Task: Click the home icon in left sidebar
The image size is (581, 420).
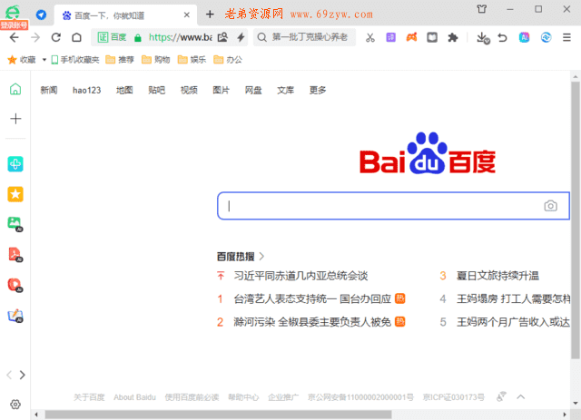Action: 15,89
